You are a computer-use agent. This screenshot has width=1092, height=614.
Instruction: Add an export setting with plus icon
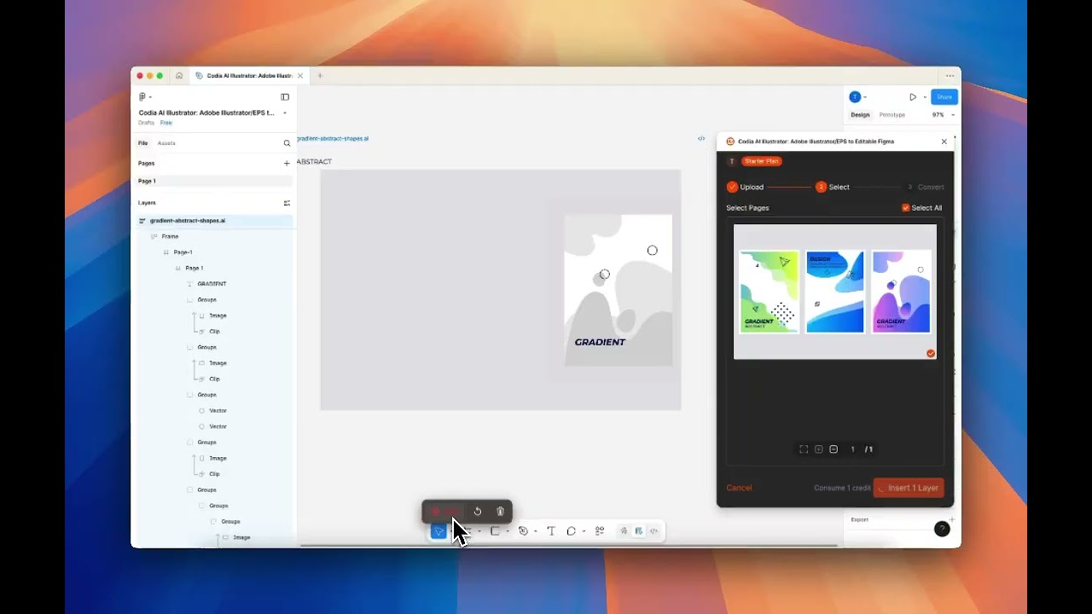pyautogui.click(x=952, y=519)
